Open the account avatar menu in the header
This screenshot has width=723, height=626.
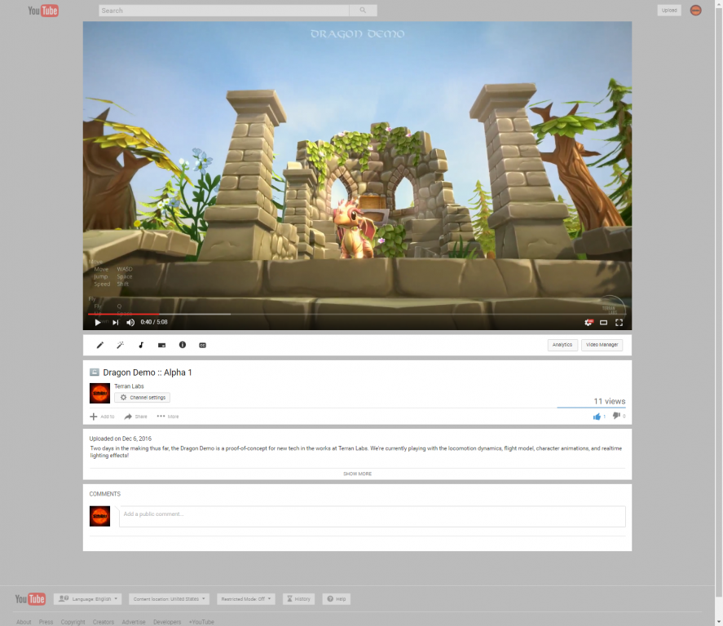point(696,10)
